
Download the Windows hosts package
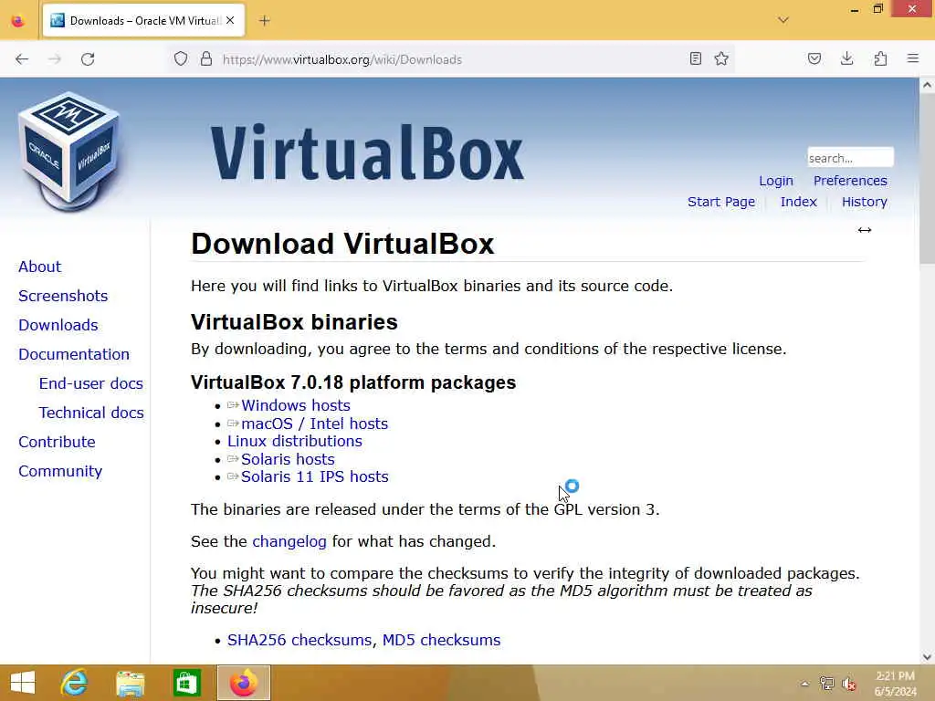295,405
